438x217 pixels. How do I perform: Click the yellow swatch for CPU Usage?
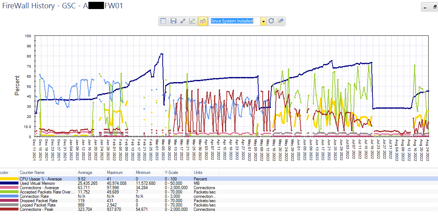9,179
